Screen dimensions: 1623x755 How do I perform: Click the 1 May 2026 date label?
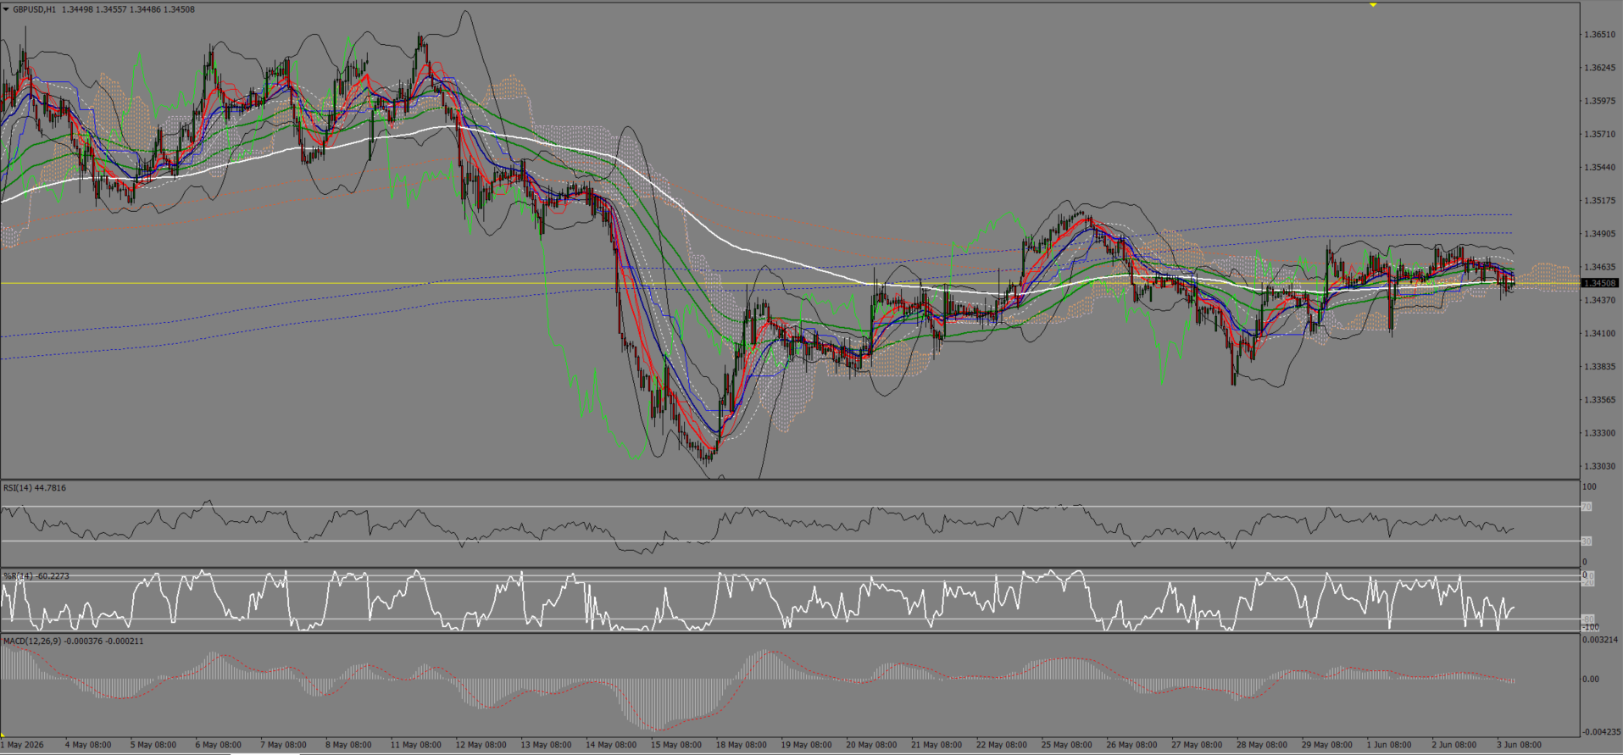pos(22,746)
